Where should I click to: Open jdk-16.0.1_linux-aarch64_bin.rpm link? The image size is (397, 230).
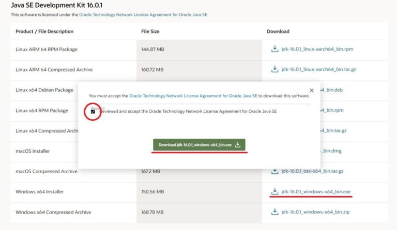[317, 49]
